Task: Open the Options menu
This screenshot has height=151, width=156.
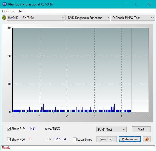Action: pyautogui.click(x=8, y=11)
